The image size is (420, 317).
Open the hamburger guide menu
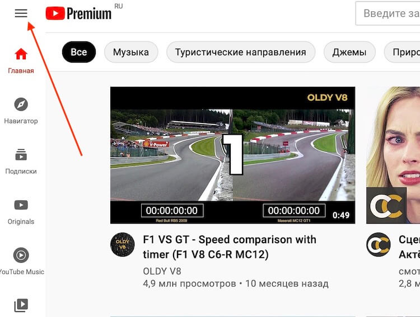coord(21,13)
